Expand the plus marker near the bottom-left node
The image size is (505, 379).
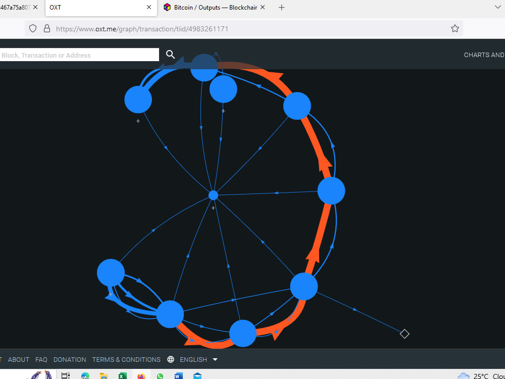(111, 294)
